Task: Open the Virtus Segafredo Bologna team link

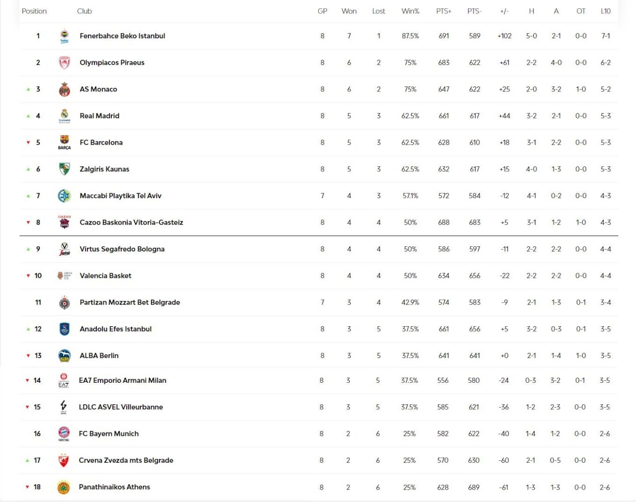Action: (122, 249)
